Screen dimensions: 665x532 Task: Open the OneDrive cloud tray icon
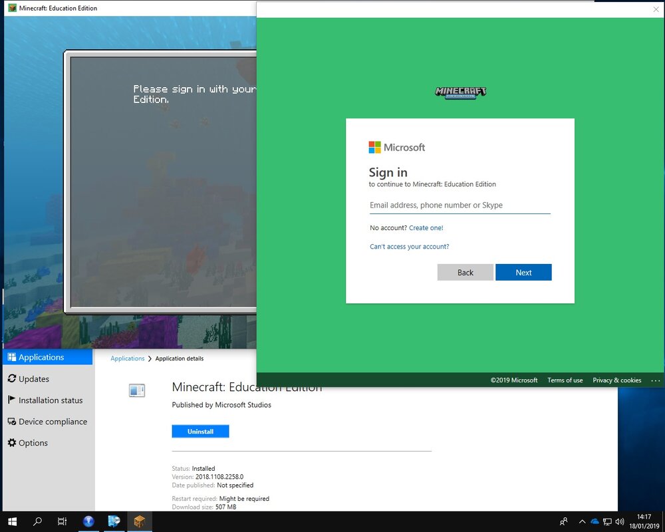(595, 521)
